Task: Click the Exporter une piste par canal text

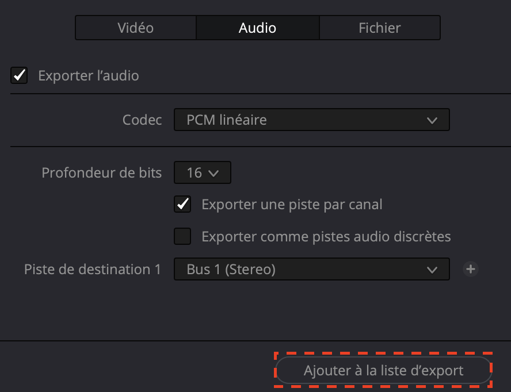Action: pyautogui.click(x=292, y=204)
